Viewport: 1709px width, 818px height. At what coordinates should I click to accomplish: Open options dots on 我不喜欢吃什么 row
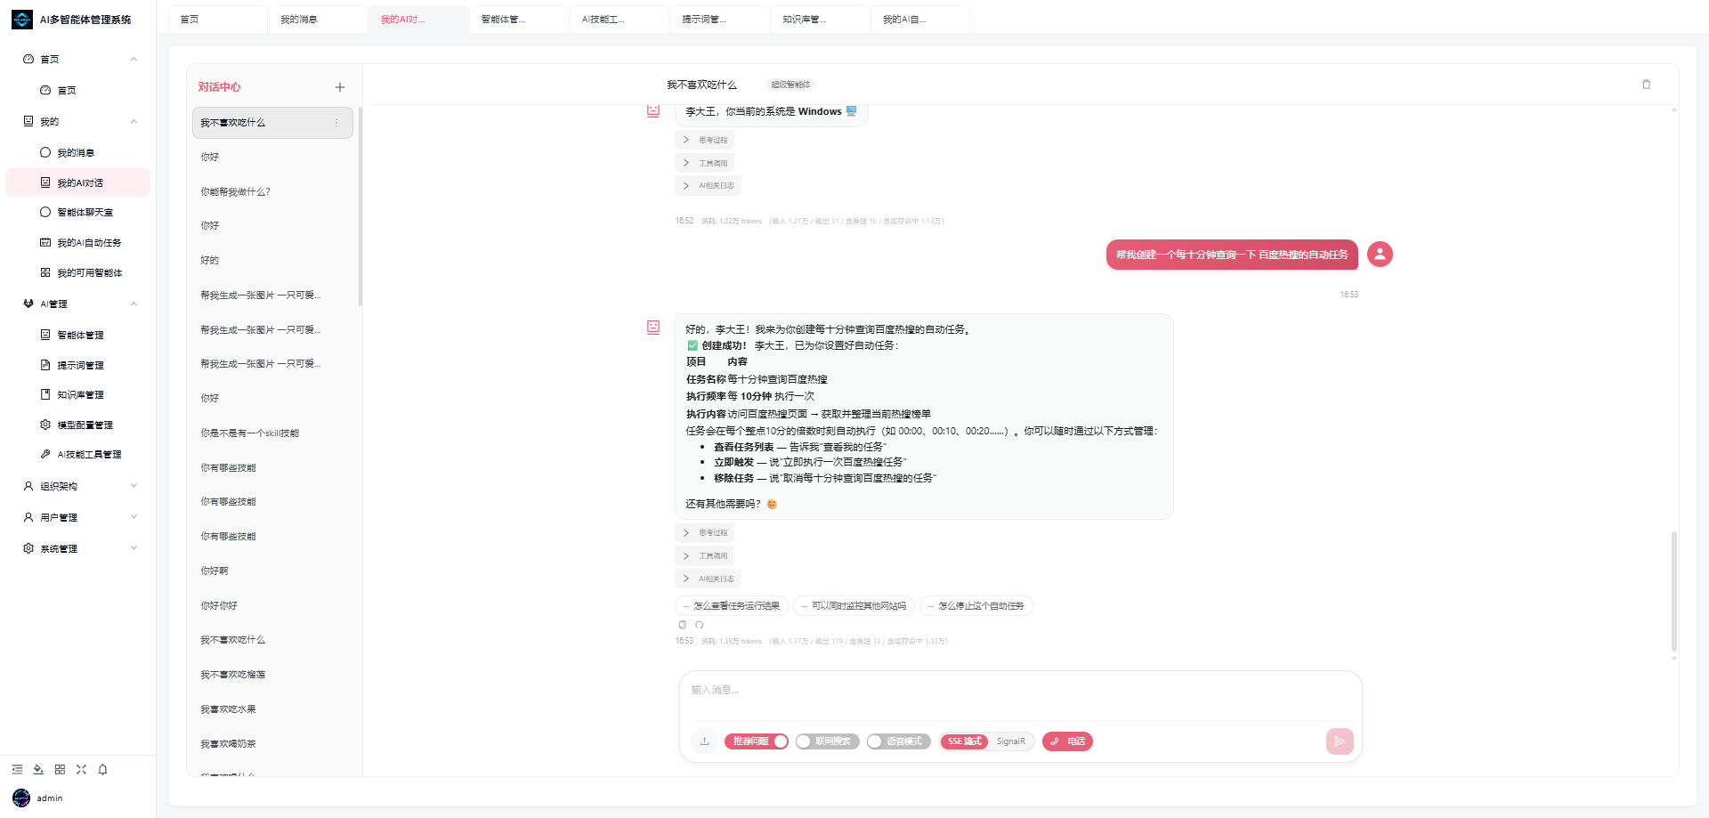click(x=336, y=123)
